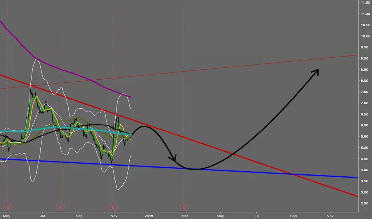Click the 8.50 price axis label

pos(365,70)
